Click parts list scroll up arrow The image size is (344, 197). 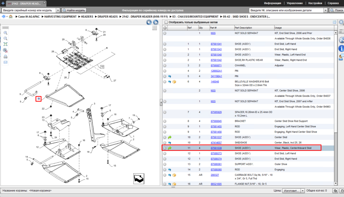[x=336, y=33]
